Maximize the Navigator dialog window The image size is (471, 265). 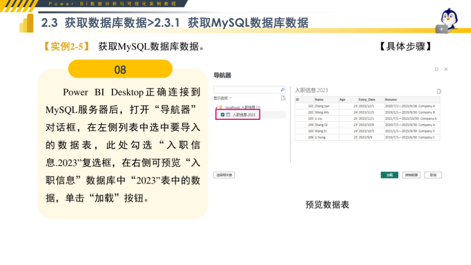click(x=436, y=69)
